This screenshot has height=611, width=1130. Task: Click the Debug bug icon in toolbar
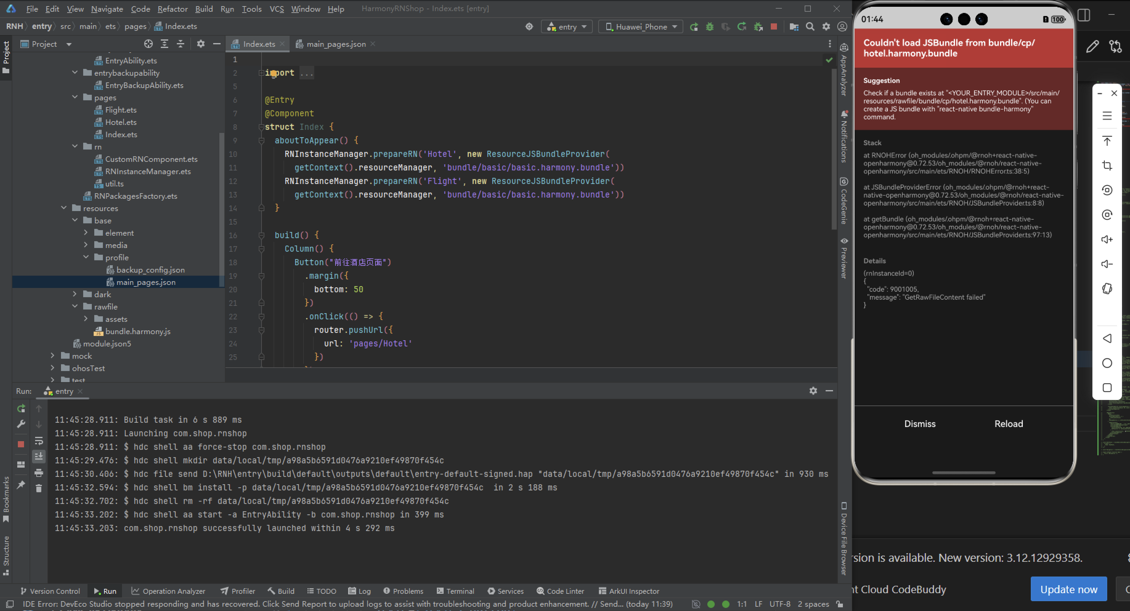[709, 27]
